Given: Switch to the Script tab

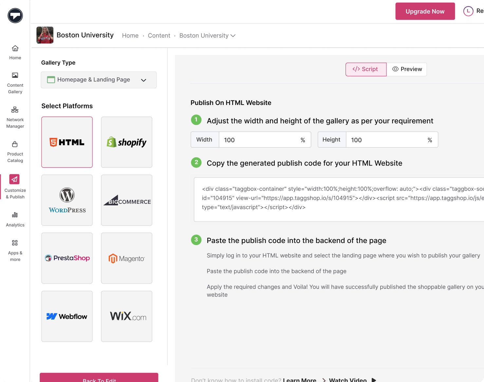Looking at the screenshot, I should click(x=366, y=69).
